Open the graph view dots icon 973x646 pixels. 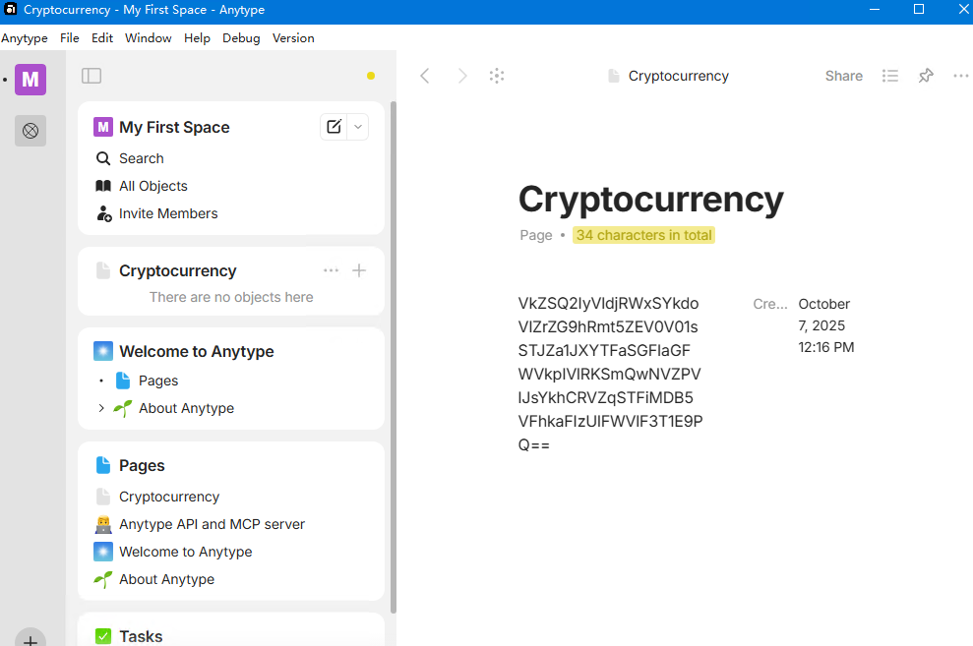pos(497,76)
